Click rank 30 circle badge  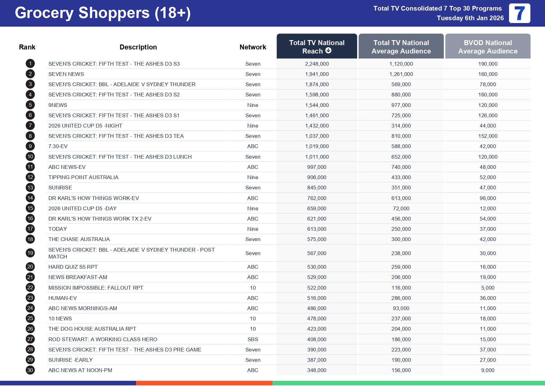click(30, 370)
